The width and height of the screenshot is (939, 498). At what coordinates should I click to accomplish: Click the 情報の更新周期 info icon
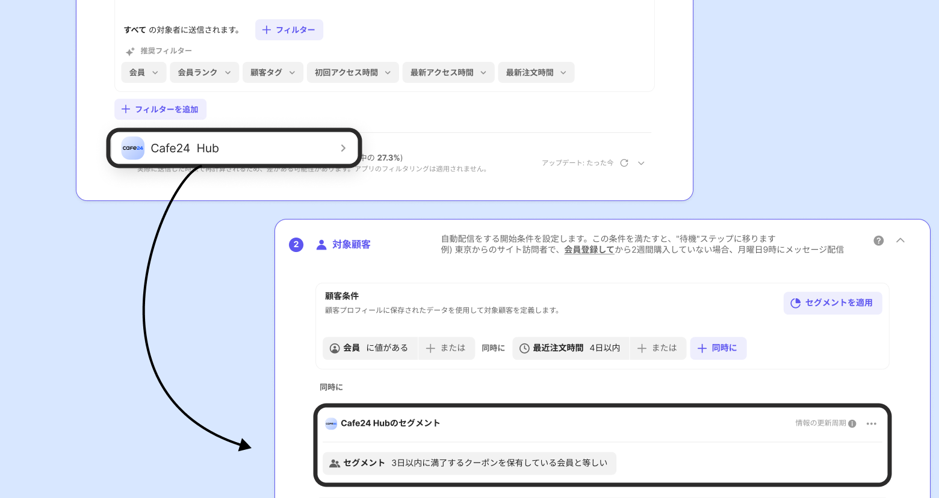coord(852,423)
